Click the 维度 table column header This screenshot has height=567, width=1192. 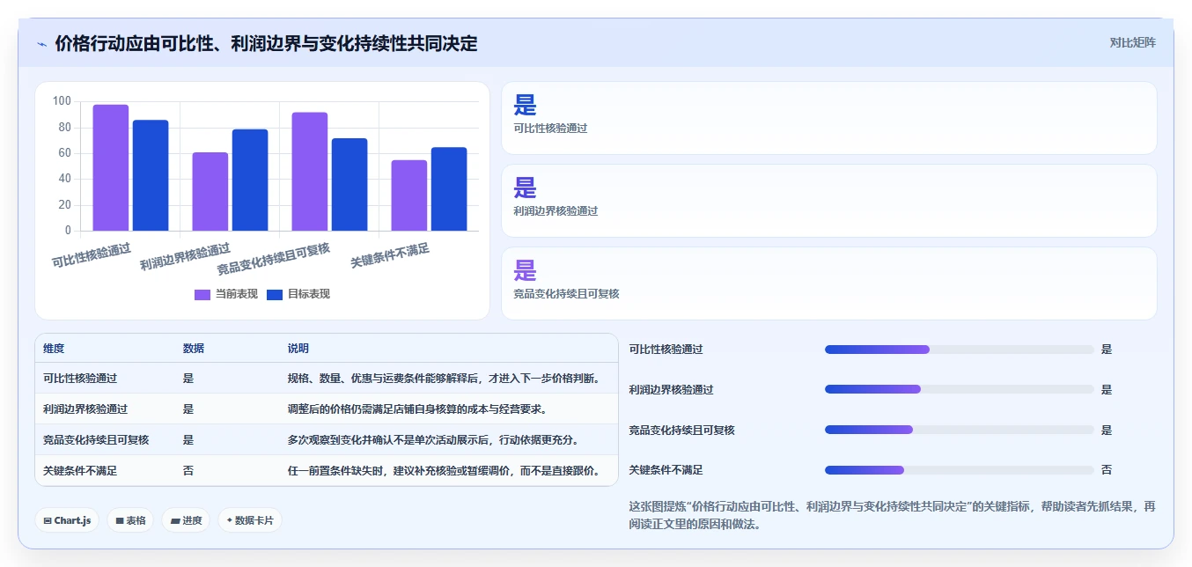(x=54, y=349)
